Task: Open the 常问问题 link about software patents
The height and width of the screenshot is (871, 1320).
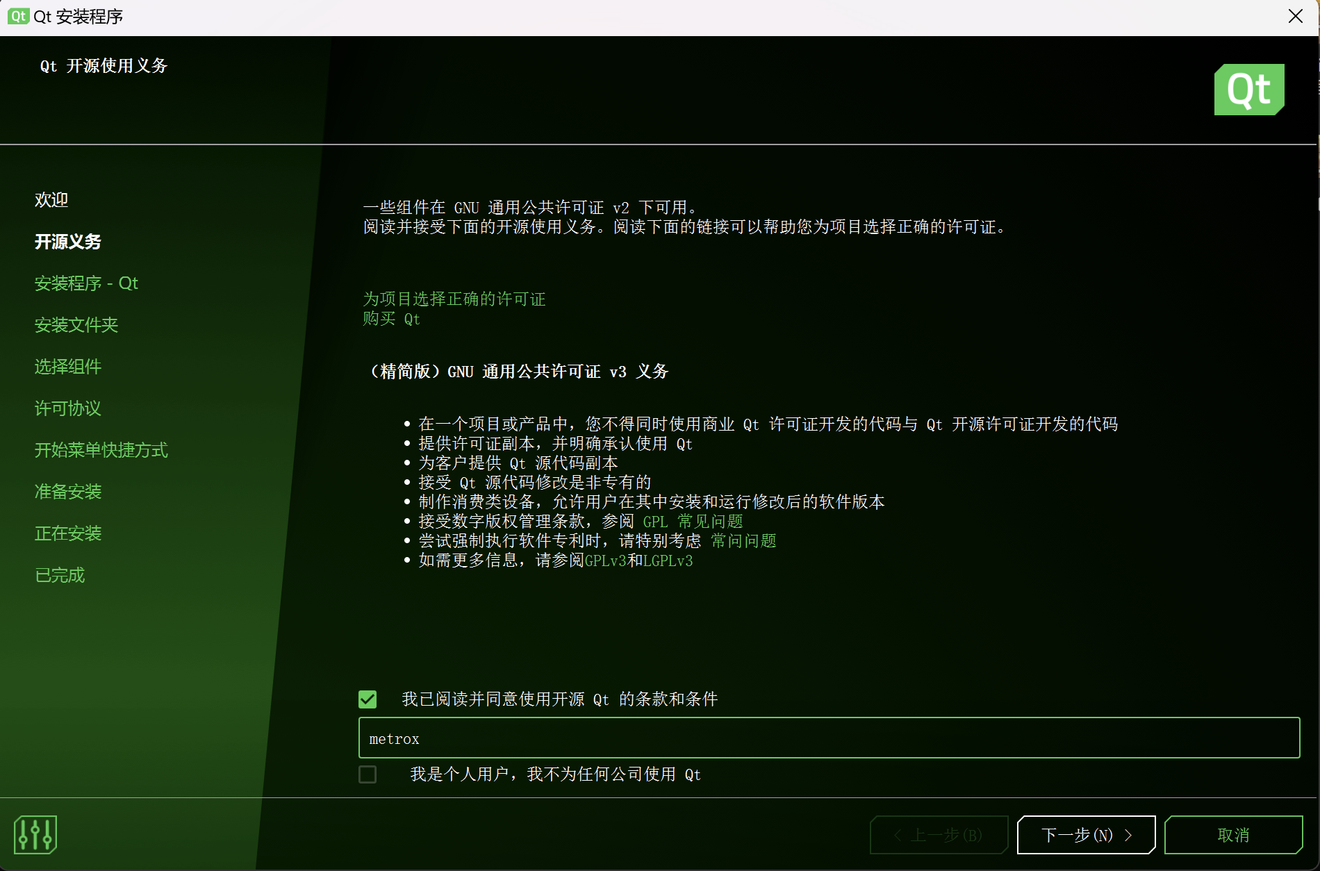Action: click(x=743, y=541)
